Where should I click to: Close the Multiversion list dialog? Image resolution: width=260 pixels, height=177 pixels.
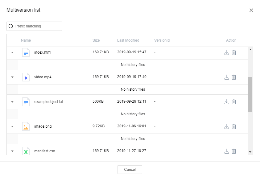coord(251,10)
